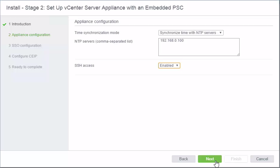Open the SSH access Enabled dropdown
280x168 pixels.
point(169,66)
